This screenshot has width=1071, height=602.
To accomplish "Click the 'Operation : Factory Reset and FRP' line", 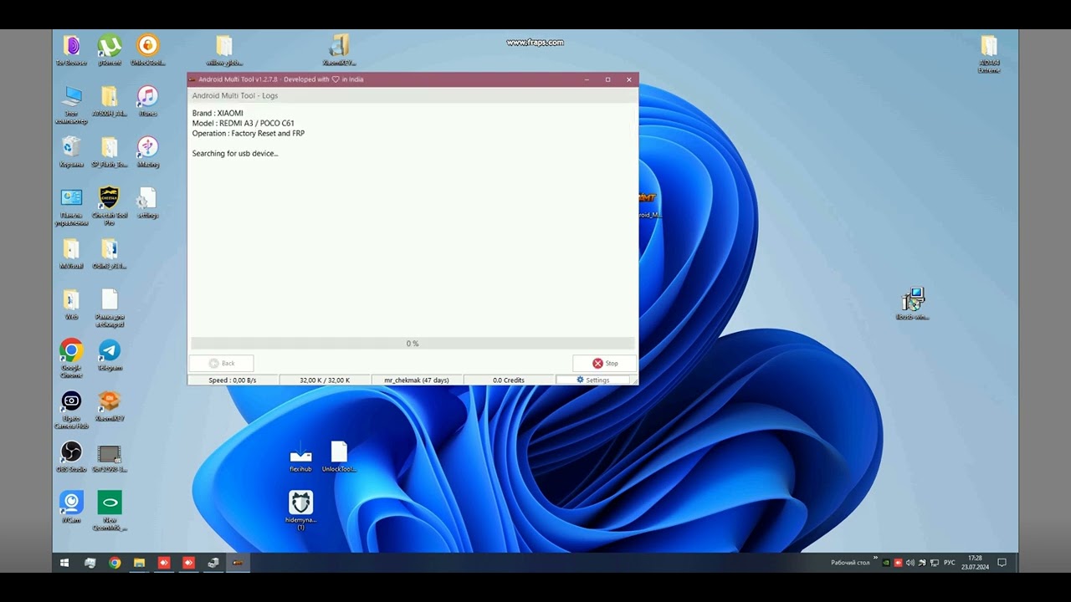I will (249, 134).
